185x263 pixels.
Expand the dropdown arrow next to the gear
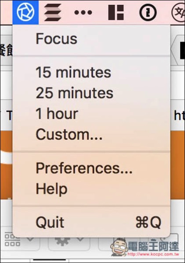80,239
